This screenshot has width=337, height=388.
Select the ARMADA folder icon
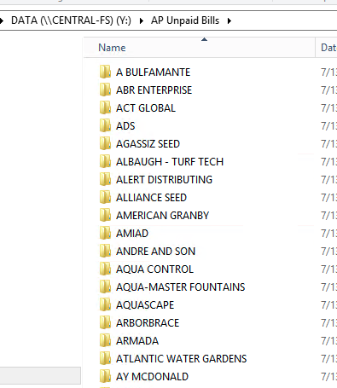coord(105,340)
